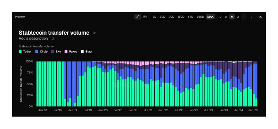Edit the chart title pencil icon
The width and height of the screenshot is (278, 129).
click(94, 33)
